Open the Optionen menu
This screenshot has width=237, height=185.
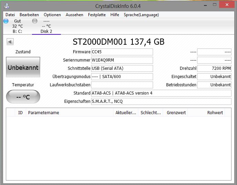[x=52, y=15]
